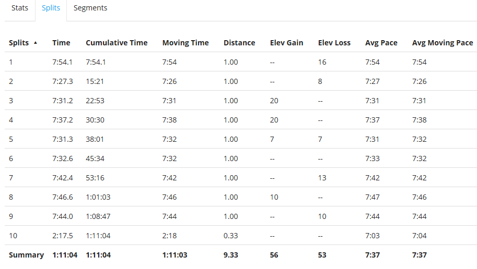Click the Elev Gain column header
This screenshot has width=477, height=269.
tap(286, 43)
